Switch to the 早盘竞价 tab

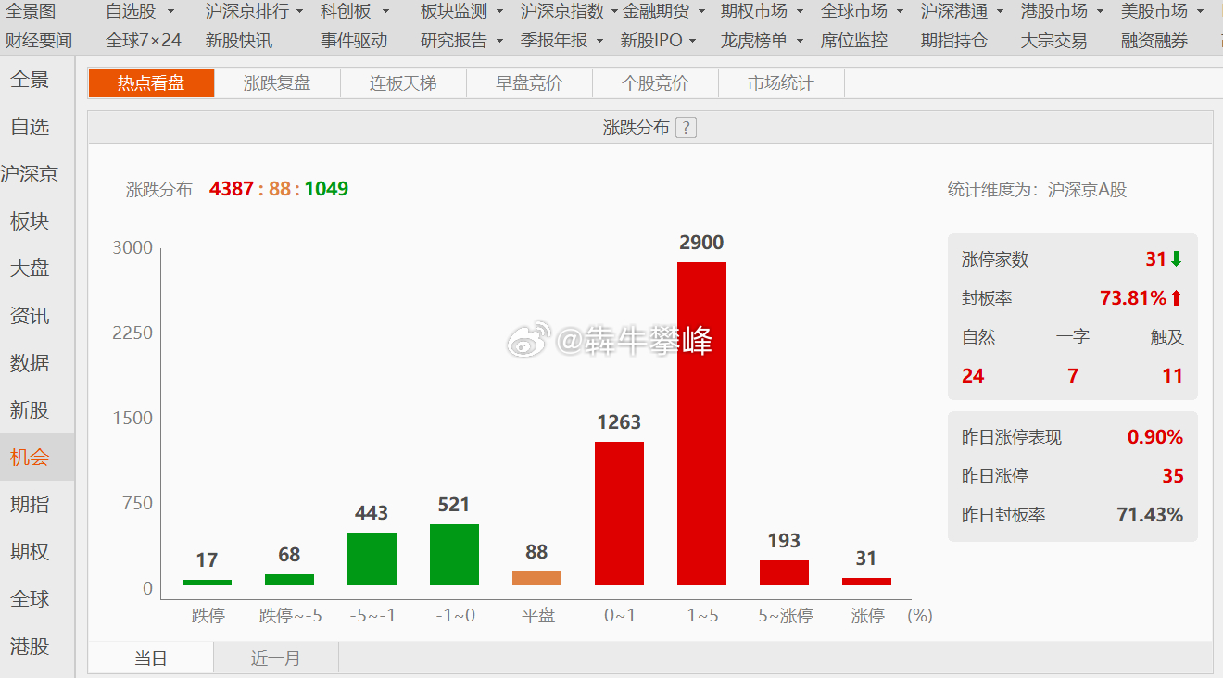click(529, 83)
